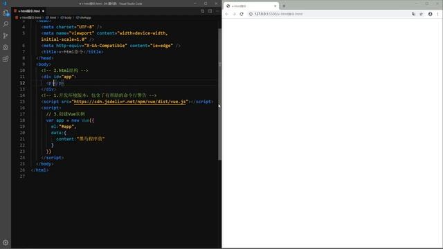
Task: Click the X-UA-Compatible meta line
Action: [x=111, y=46]
